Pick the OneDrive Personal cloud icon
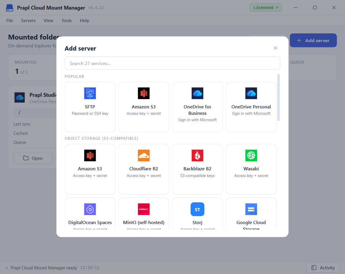Viewport: 345px width, 274px height. 251,93
